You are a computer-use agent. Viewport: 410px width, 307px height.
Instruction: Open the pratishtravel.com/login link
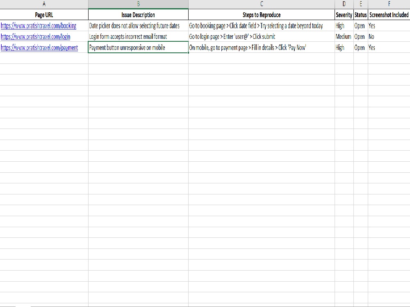pyautogui.click(x=35, y=36)
